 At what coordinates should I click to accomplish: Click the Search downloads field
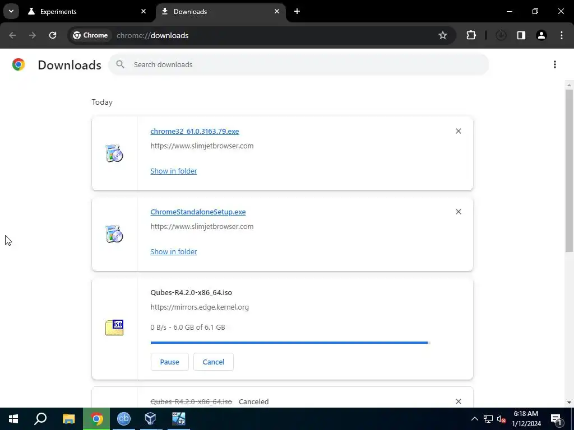299,65
